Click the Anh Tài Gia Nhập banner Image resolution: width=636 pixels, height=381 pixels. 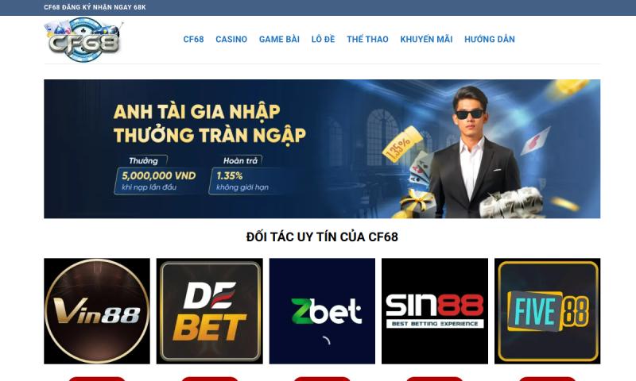click(x=322, y=149)
